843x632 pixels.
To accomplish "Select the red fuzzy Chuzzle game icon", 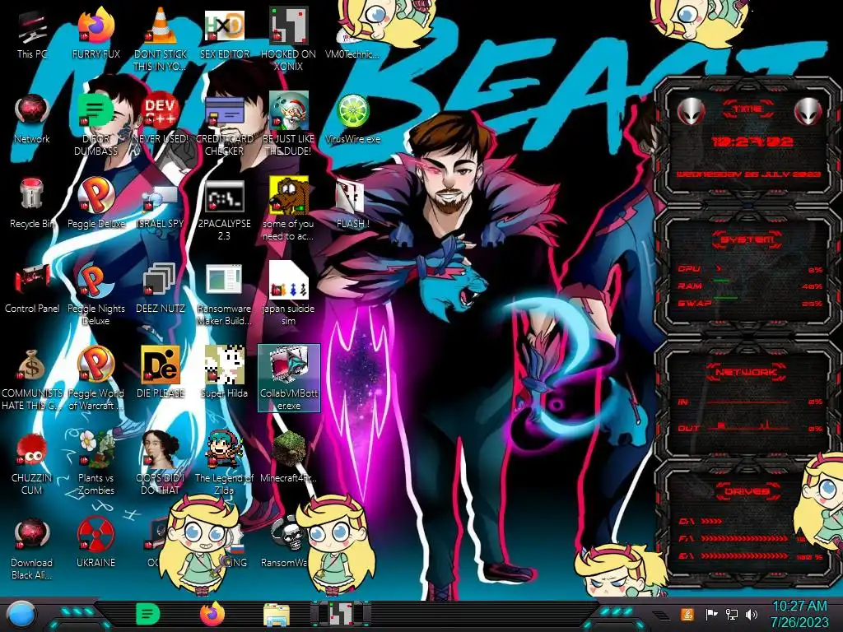I will tap(32, 463).
